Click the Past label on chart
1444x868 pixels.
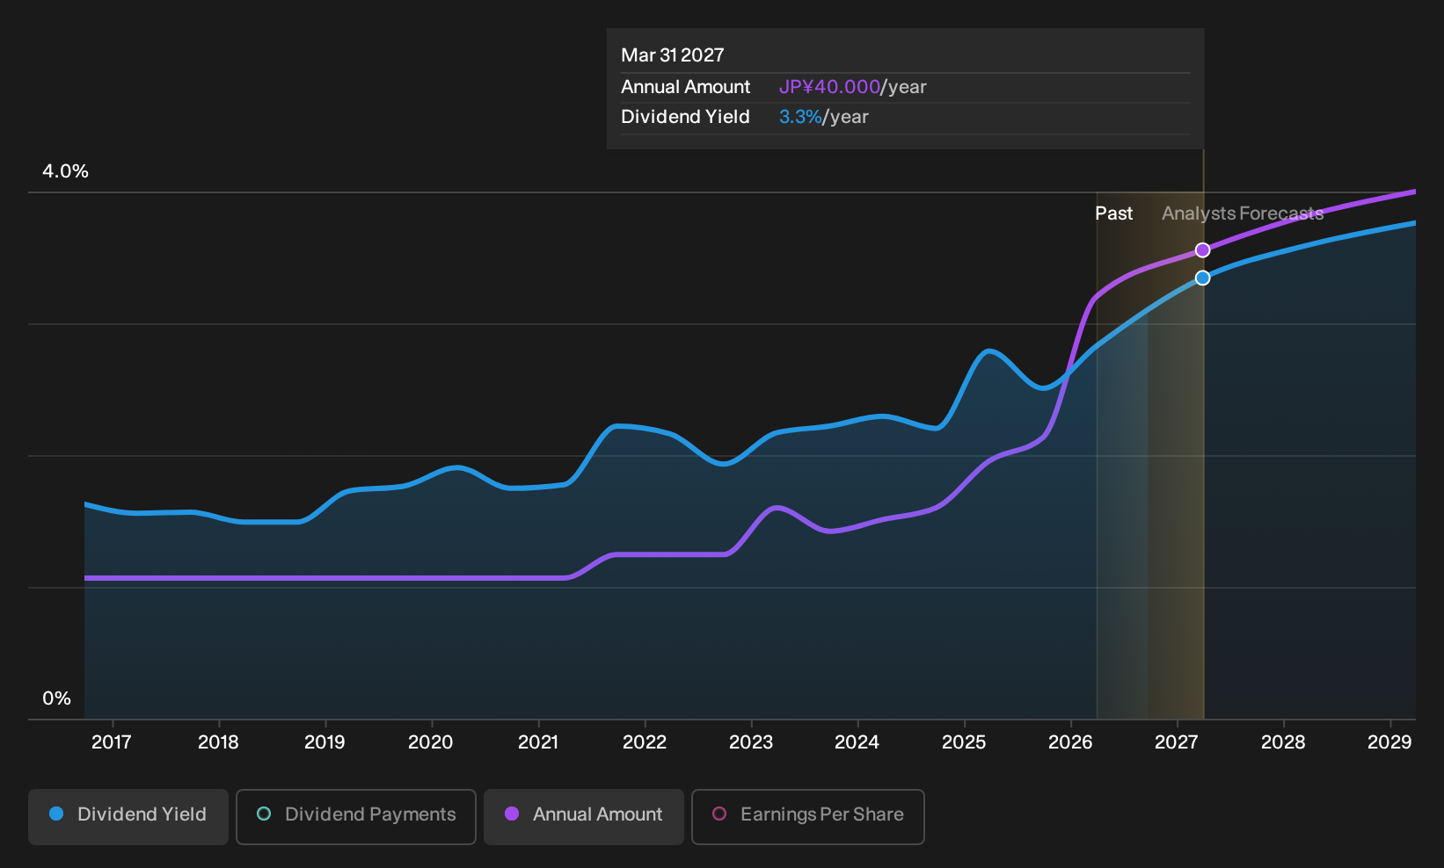[1113, 213]
